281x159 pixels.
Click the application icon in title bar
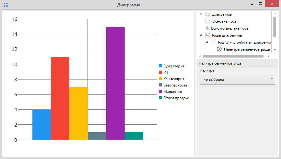pyautogui.click(x=5, y=5)
